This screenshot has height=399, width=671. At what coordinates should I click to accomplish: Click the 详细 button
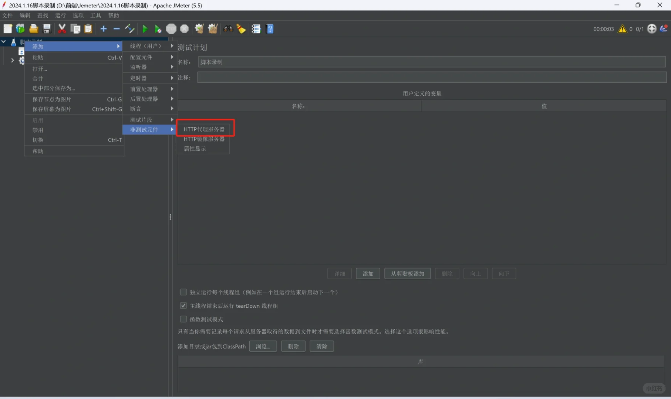[x=340, y=274]
